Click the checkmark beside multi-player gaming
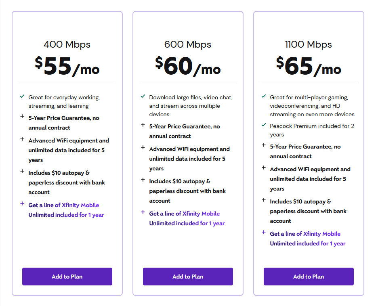Screen dimensions: 378x306 coord(264,96)
